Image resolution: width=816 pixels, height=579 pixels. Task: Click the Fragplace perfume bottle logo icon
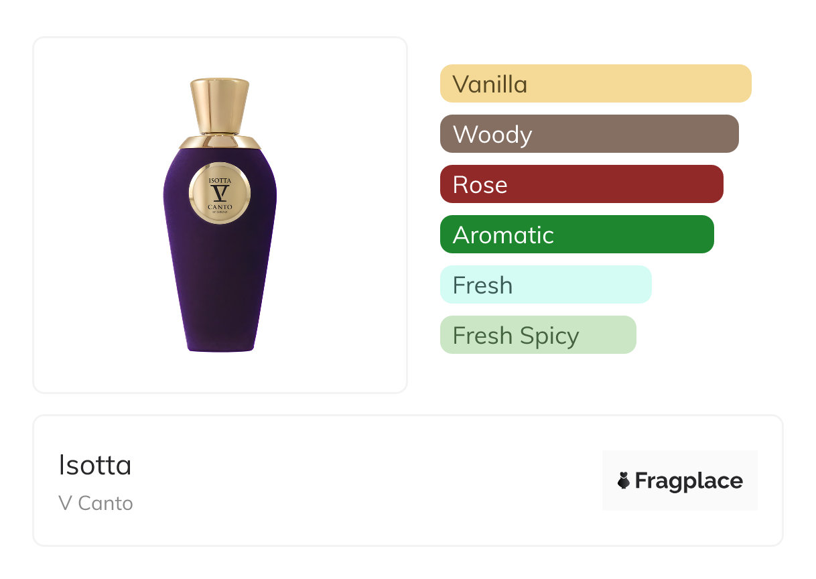click(x=624, y=480)
